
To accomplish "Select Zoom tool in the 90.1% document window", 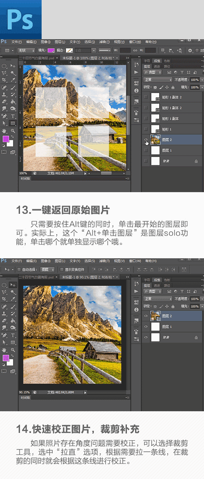I will (x=13, y=350).
